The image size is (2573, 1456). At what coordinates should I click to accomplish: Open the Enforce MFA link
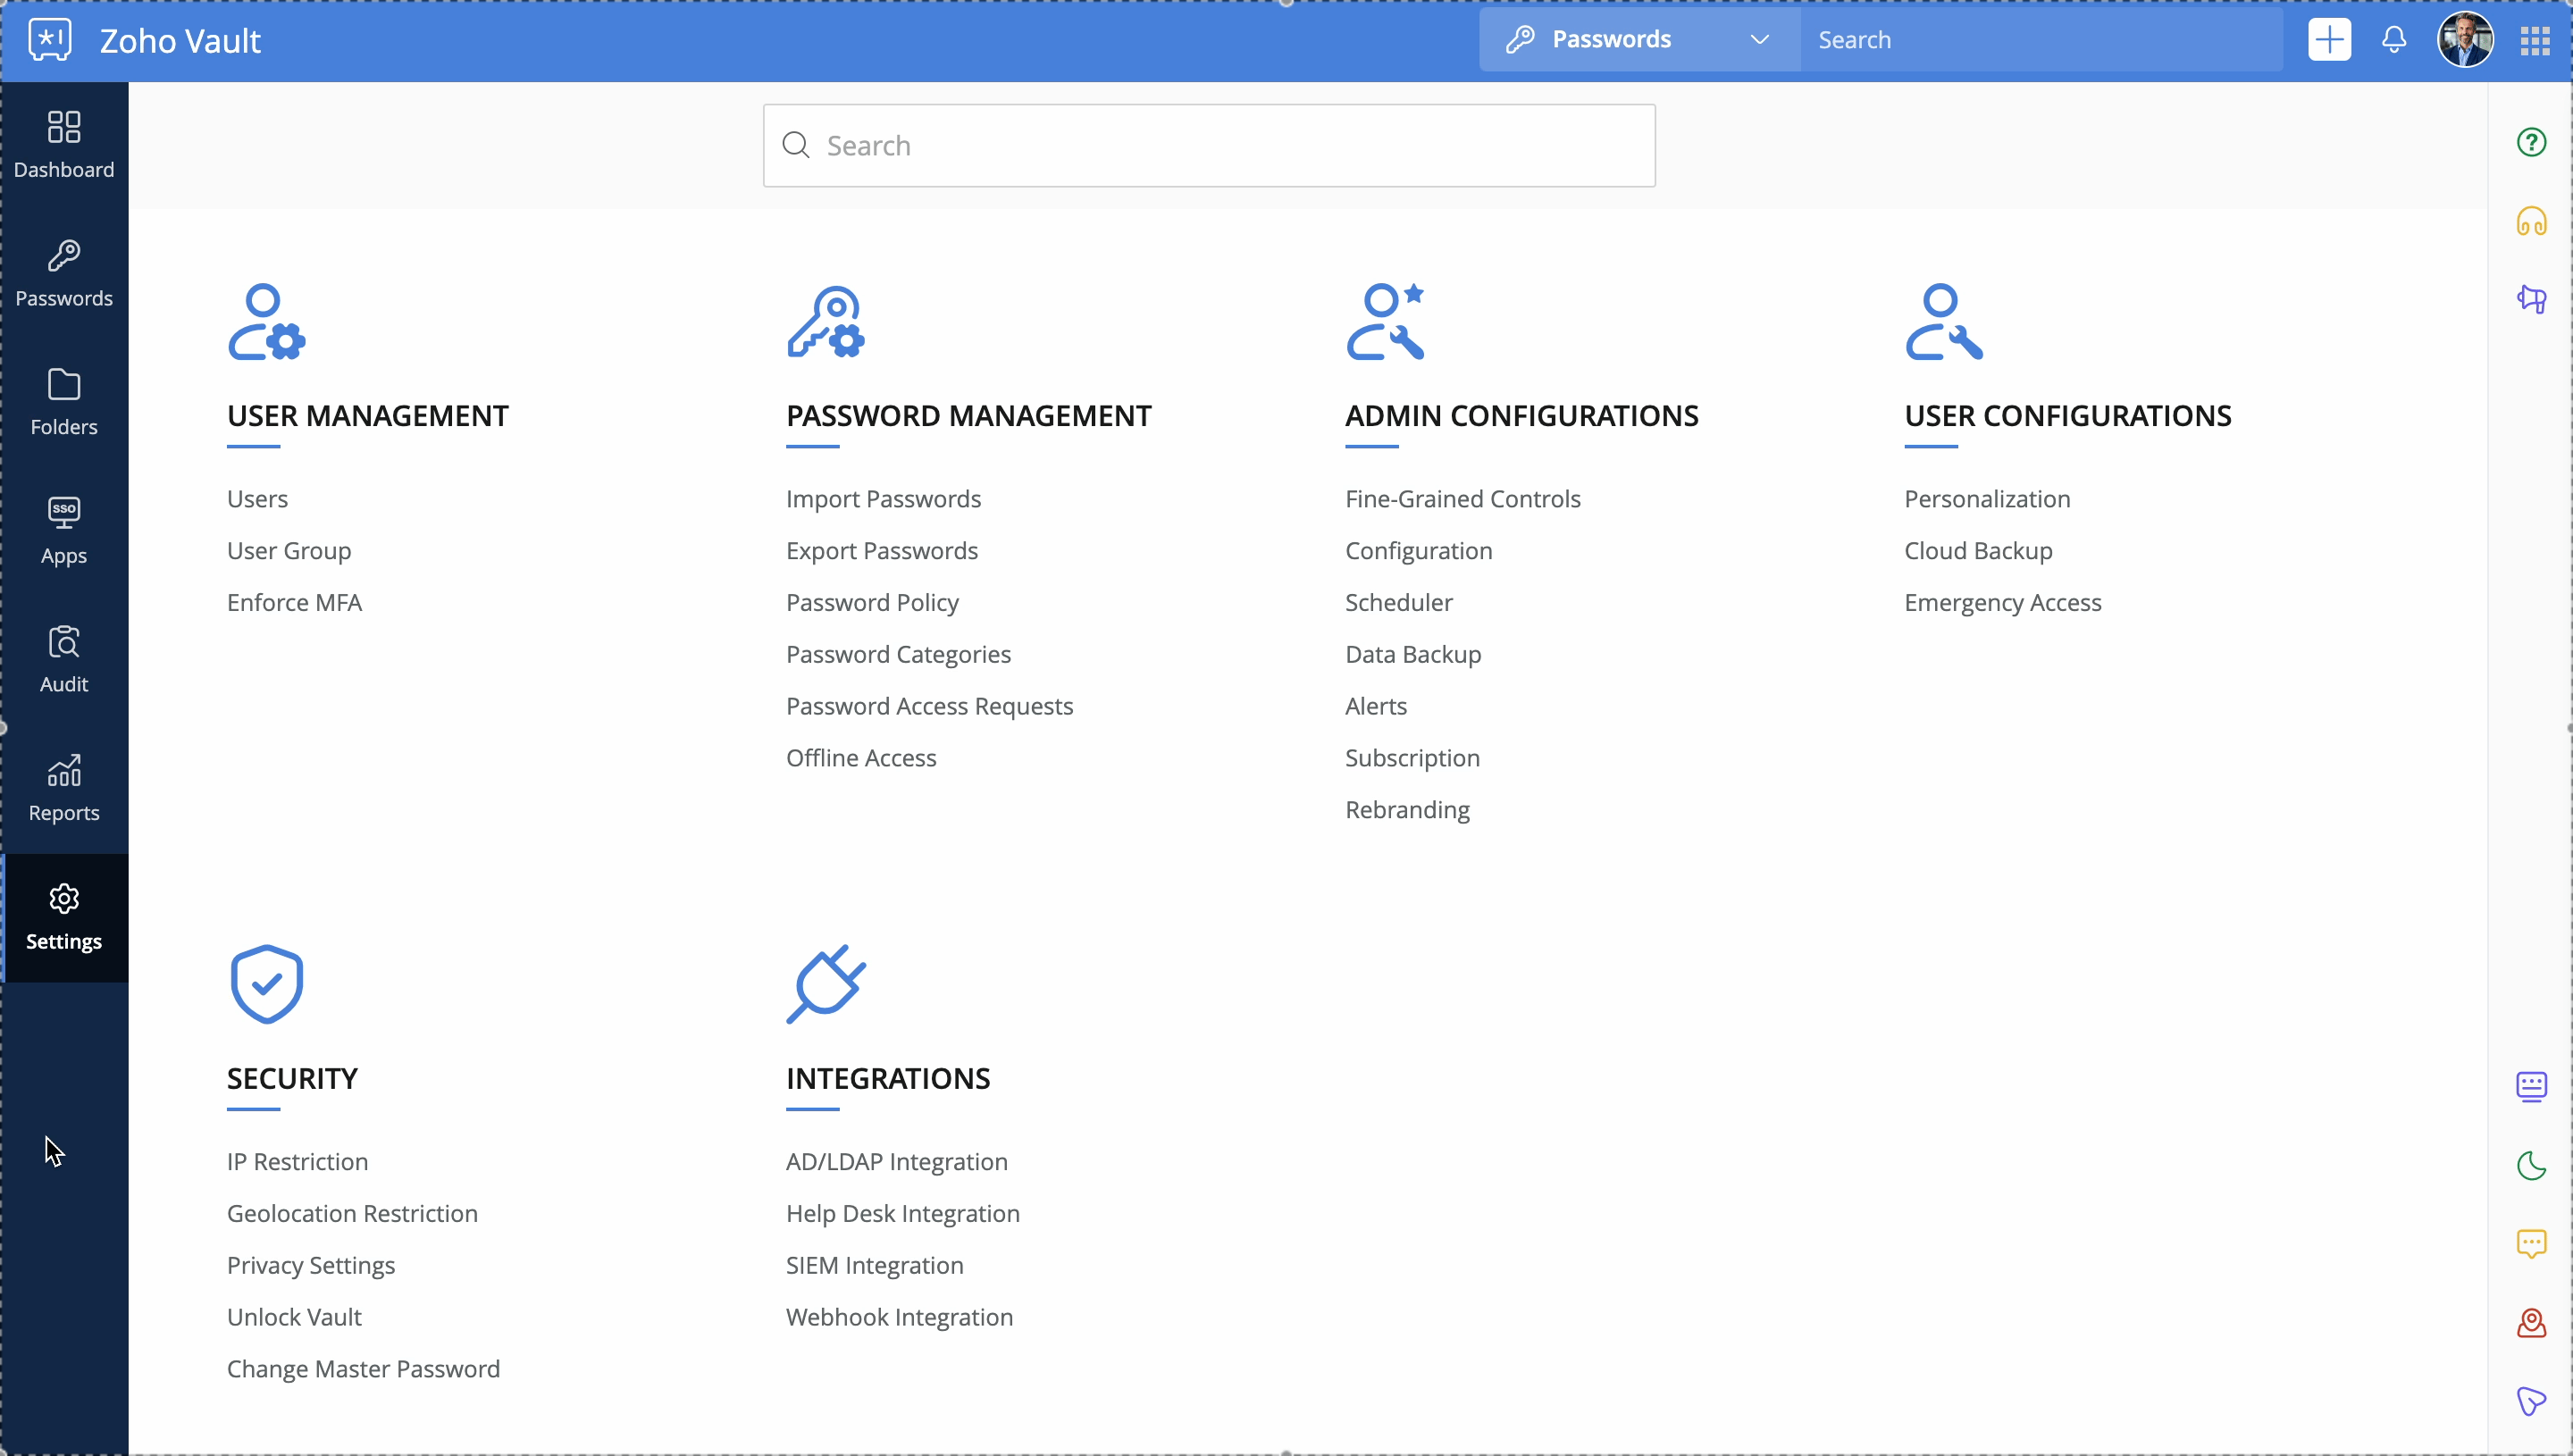[x=294, y=602]
